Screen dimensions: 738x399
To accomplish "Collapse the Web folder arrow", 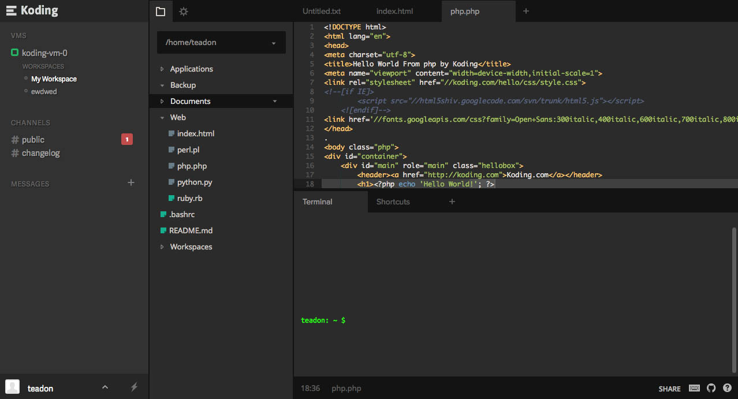I will click(162, 118).
